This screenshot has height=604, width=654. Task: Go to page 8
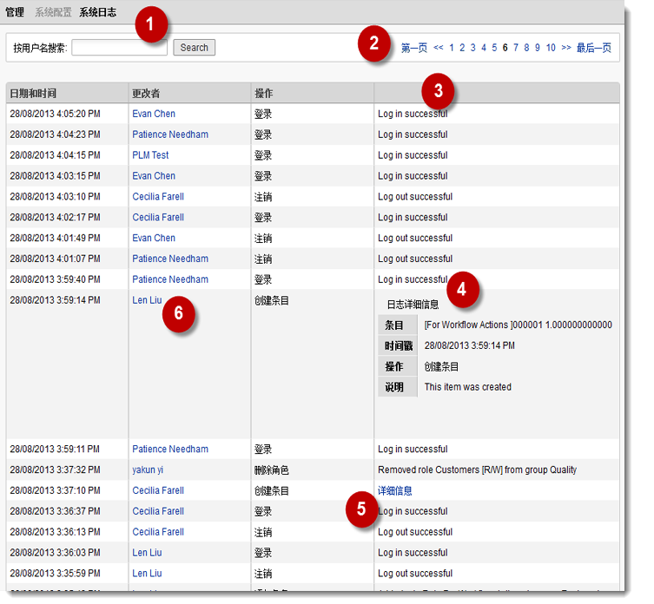(527, 48)
